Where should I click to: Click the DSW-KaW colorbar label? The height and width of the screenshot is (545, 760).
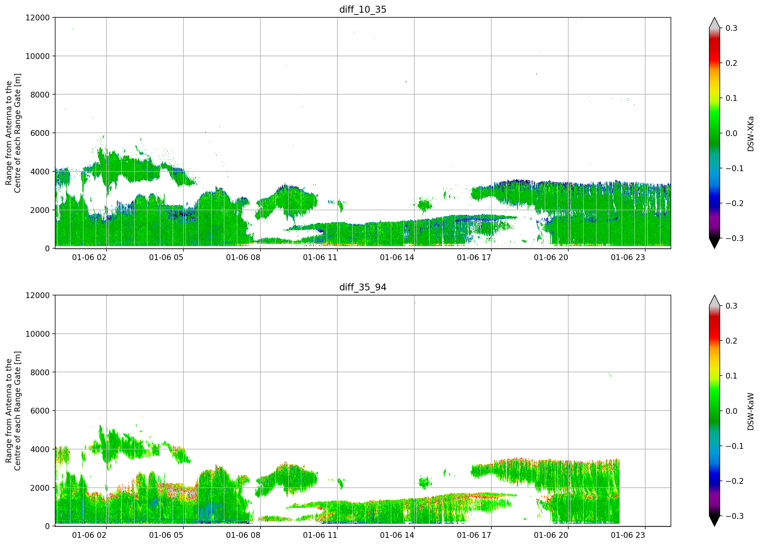pos(750,411)
